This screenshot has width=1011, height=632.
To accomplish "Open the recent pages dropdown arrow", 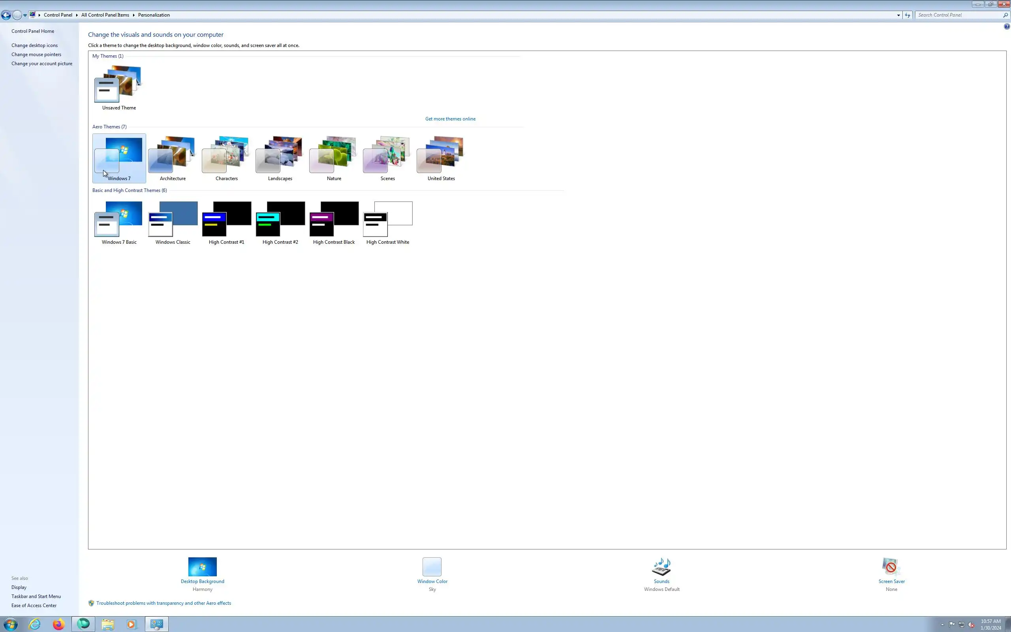I will (x=25, y=15).
